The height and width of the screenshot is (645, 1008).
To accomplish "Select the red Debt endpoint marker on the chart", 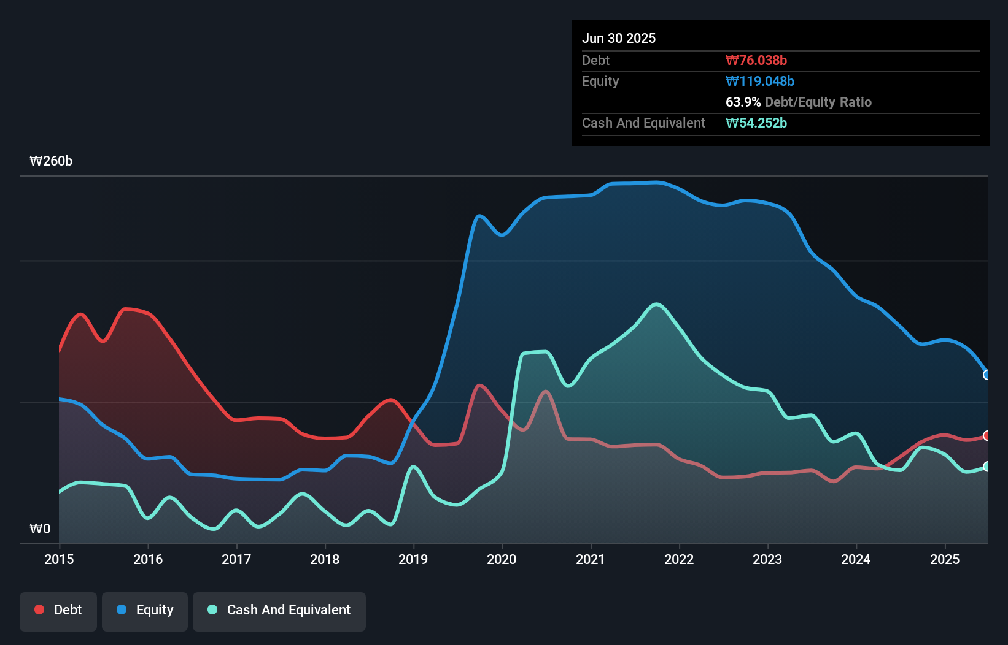I will coord(987,435).
